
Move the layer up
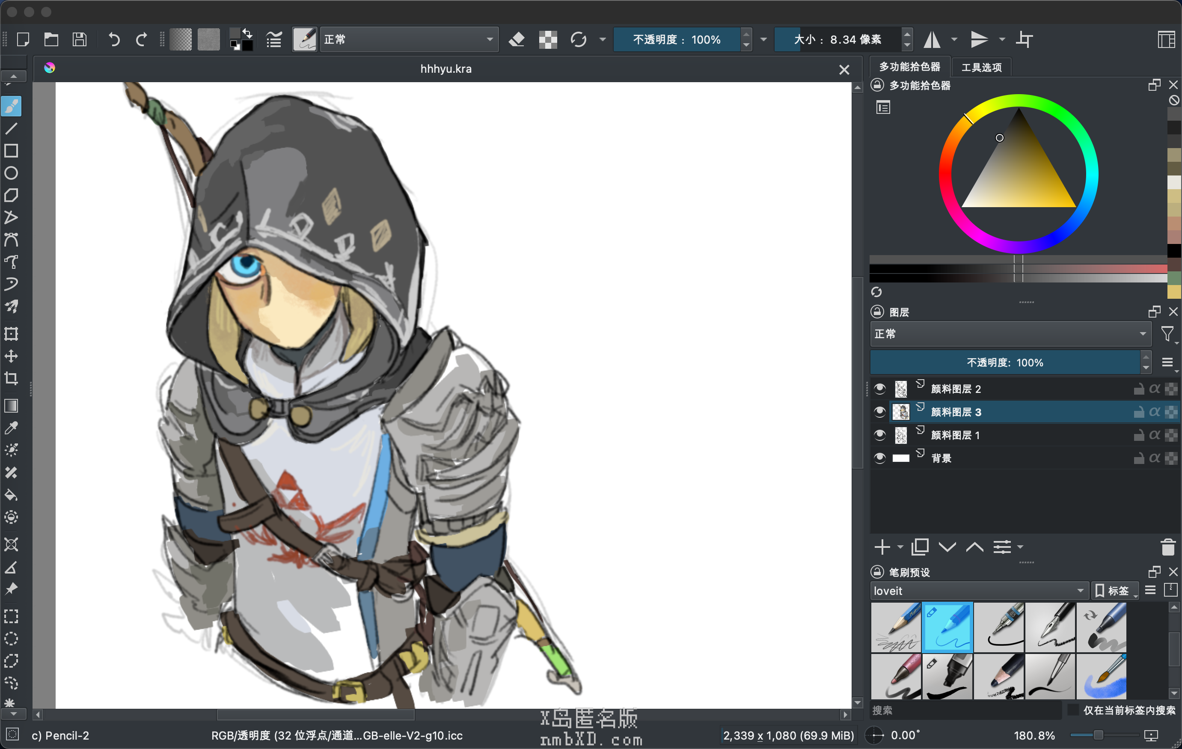click(975, 547)
